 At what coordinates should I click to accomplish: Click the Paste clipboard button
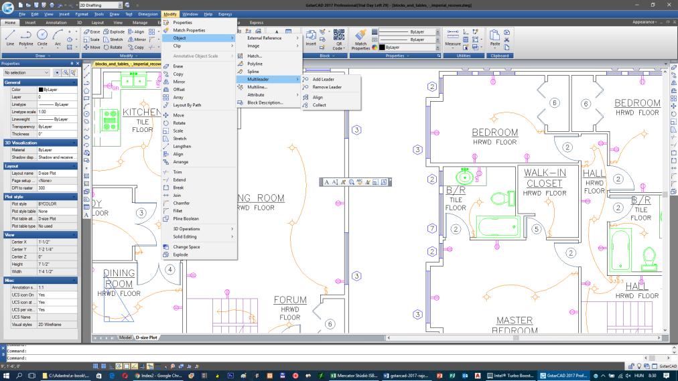click(x=494, y=38)
